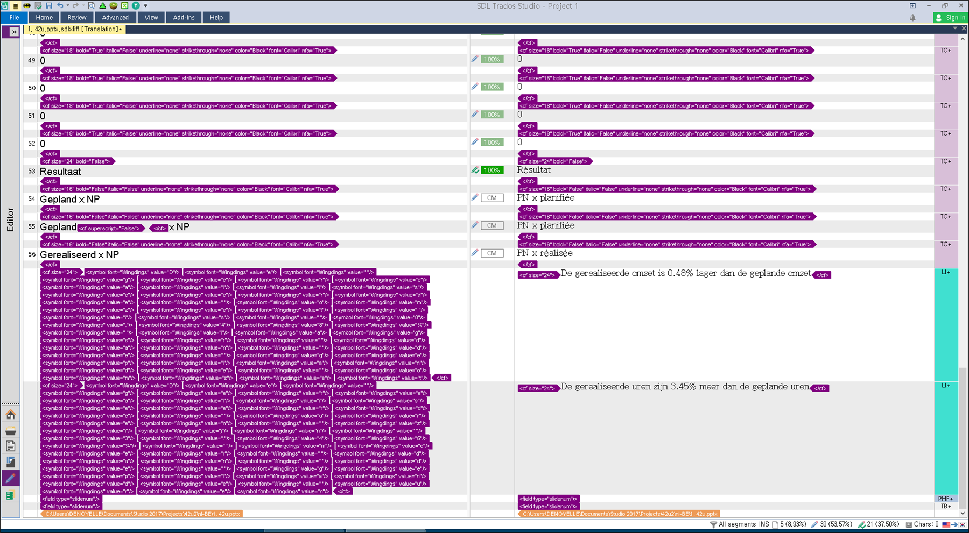969x533 pixels.
Task: Switch to the Review ribbon tab
Action: 77,17
